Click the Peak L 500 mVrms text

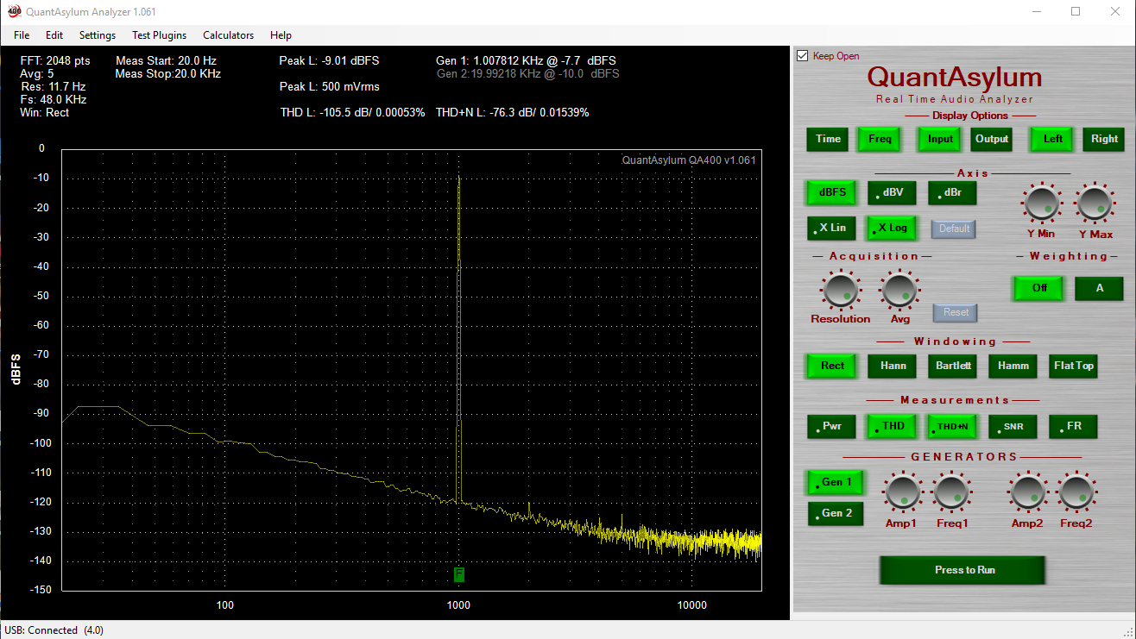(x=329, y=87)
